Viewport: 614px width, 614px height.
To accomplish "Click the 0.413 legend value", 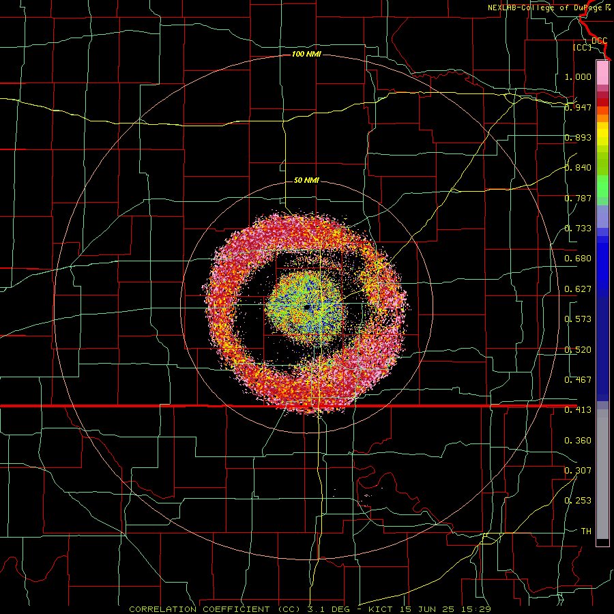I will 578,410.
